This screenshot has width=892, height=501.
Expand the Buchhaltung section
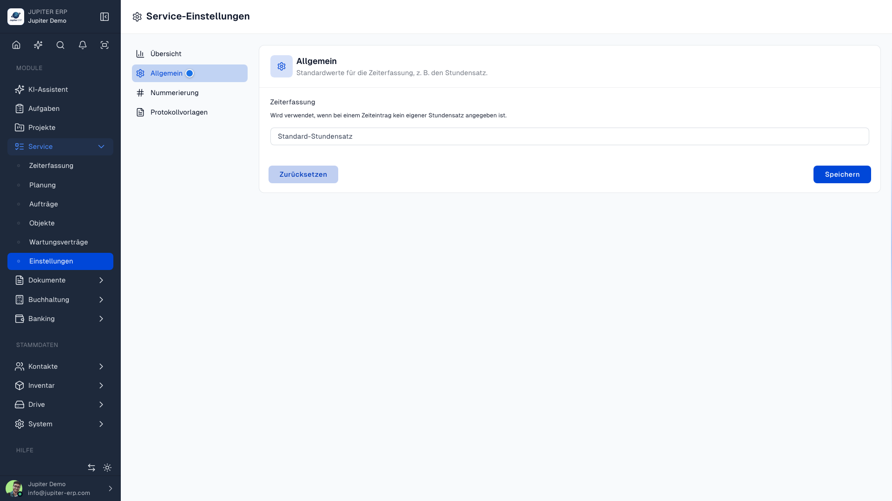pyautogui.click(x=60, y=300)
